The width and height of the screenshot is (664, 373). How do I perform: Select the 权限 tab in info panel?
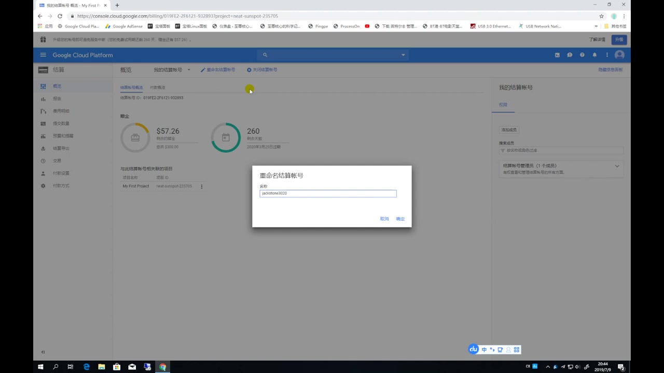[503, 105]
